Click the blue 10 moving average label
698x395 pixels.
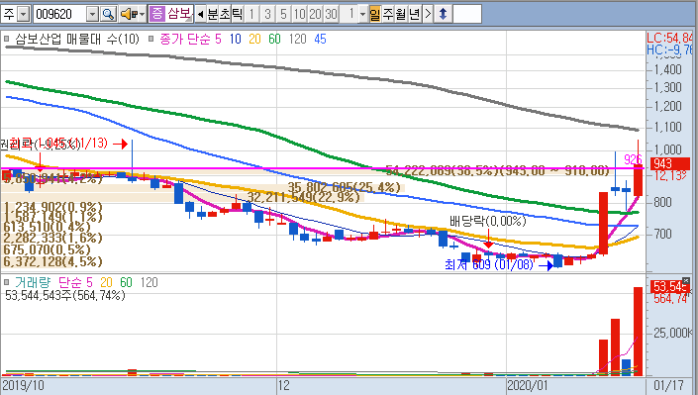[235, 40]
